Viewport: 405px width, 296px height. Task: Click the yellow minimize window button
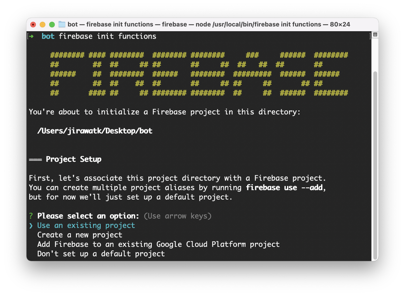(43, 25)
